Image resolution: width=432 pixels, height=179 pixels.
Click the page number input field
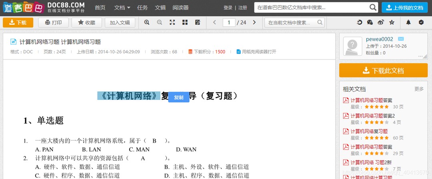[229, 22]
